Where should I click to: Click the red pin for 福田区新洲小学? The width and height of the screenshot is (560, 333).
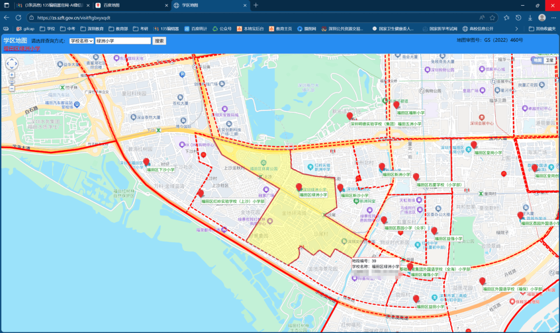[382, 167]
